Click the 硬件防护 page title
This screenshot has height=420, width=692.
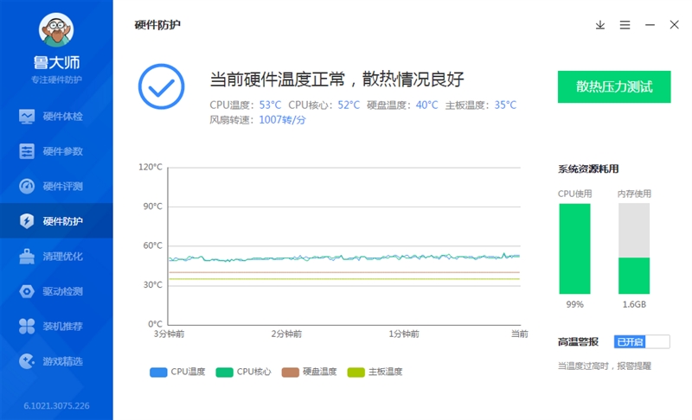[157, 25]
